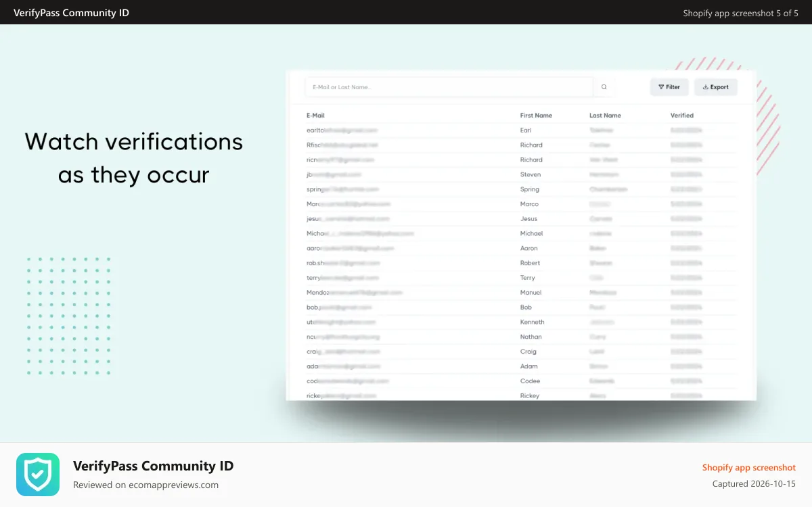The image size is (812, 507).
Task: Open the Filter options button
Action: tap(669, 87)
